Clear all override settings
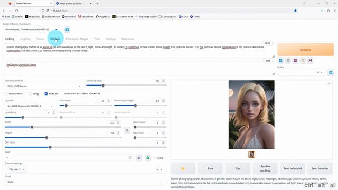The image size is (338, 190). (x=157, y=169)
